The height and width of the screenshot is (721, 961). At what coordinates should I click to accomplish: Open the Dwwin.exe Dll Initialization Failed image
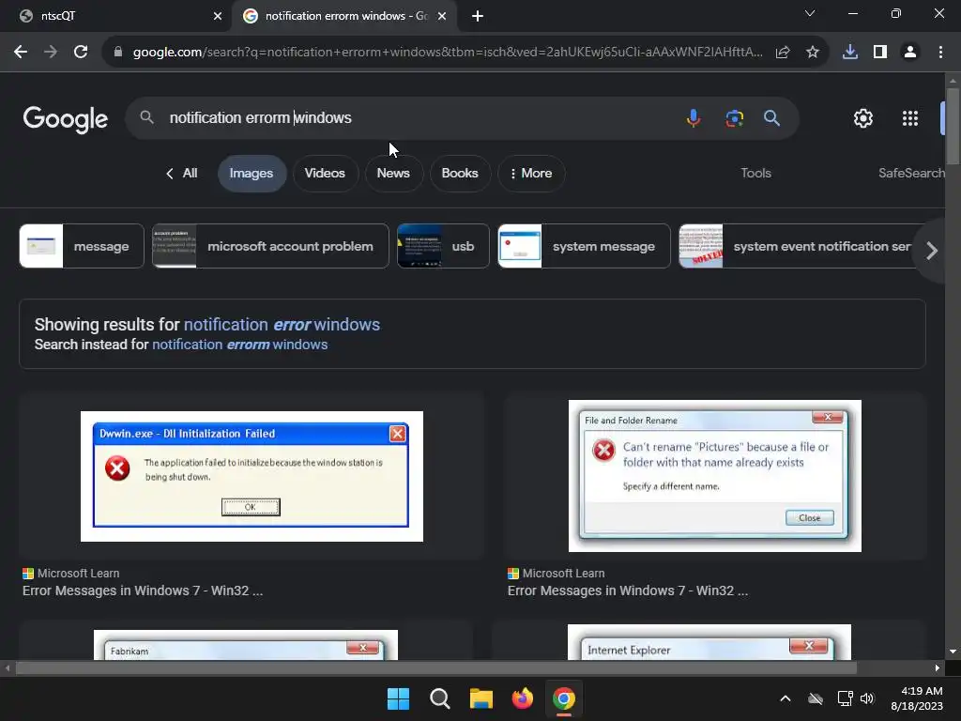pyautogui.click(x=252, y=476)
